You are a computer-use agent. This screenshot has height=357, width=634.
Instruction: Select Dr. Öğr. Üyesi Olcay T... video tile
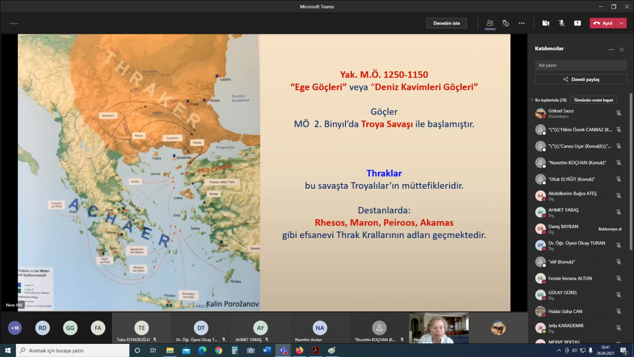201,328
